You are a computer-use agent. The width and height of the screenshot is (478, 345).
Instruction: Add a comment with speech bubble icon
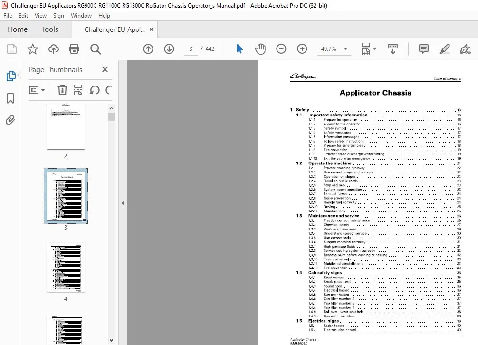(x=424, y=49)
